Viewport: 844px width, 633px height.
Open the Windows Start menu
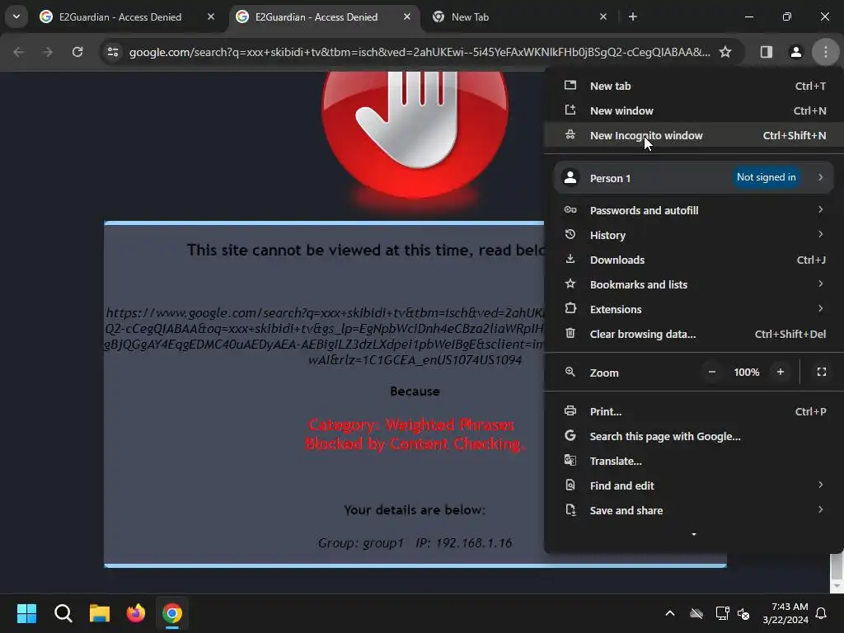pos(26,613)
